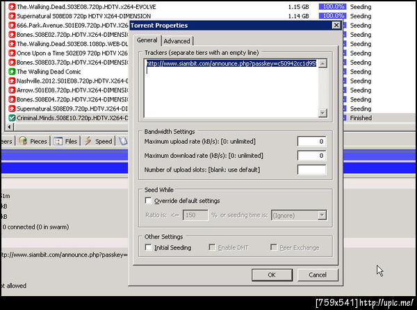Open the Files tab in detail pane

(66, 141)
